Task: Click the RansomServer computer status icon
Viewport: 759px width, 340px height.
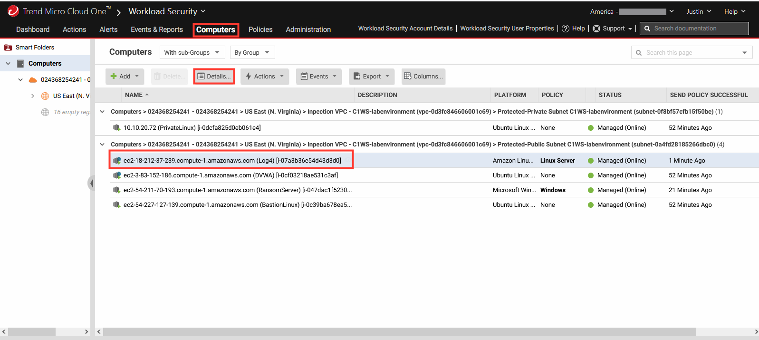Action: (116, 190)
